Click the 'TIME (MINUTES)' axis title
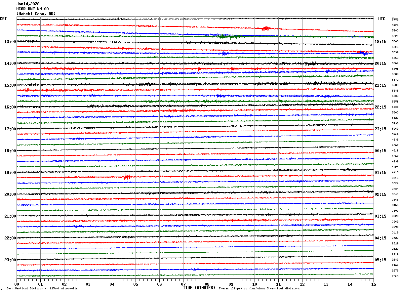400x293 pixels. 199,288
